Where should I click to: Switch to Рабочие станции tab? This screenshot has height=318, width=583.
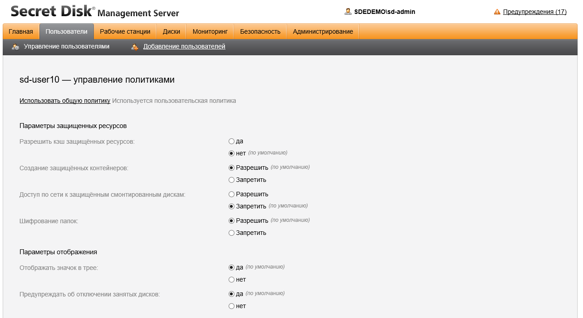(x=125, y=31)
